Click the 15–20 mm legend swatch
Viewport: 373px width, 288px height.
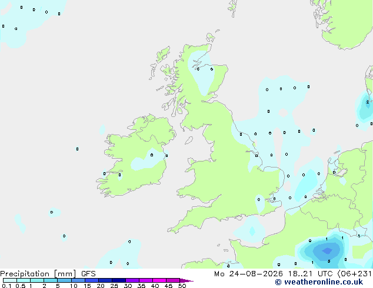92,280
